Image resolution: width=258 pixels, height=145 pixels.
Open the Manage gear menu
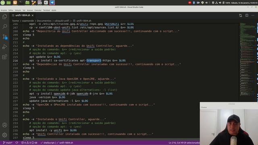pos(4,135)
